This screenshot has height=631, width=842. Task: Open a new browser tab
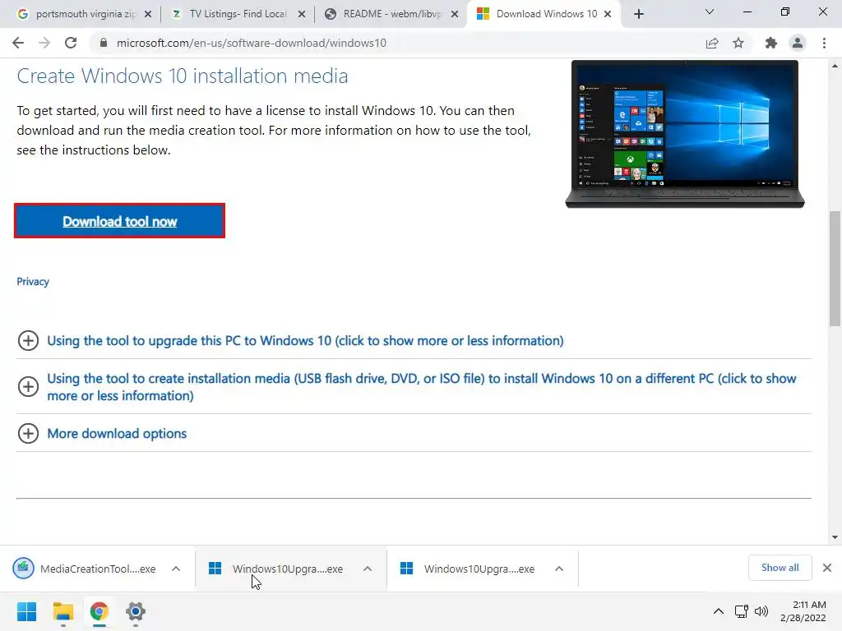click(x=638, y=14)
